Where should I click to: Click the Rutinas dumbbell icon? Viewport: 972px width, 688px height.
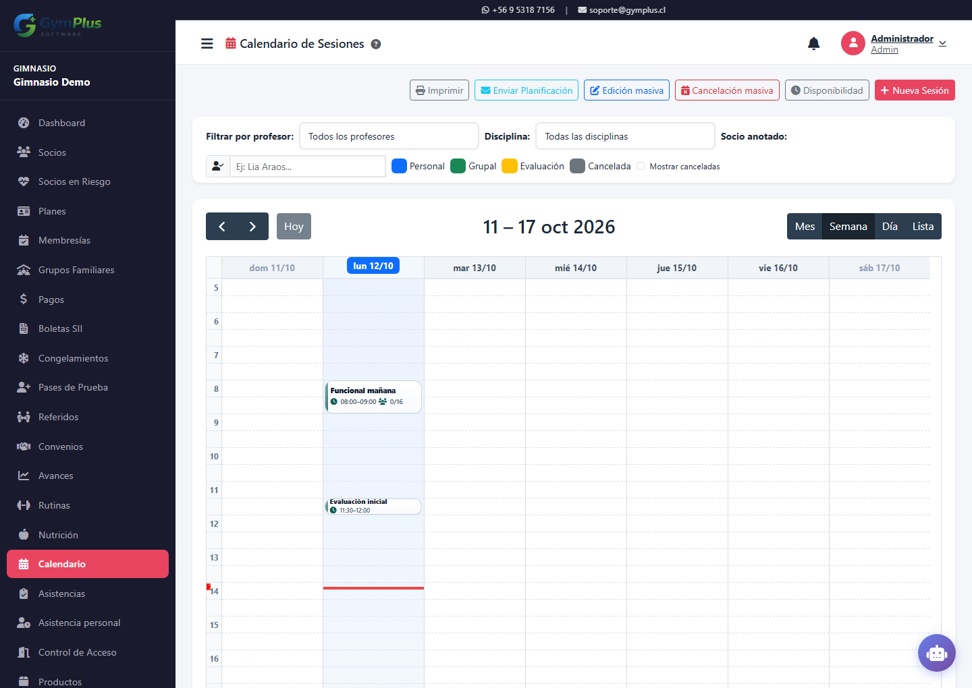pyautogui.click(x=24, y=505)
